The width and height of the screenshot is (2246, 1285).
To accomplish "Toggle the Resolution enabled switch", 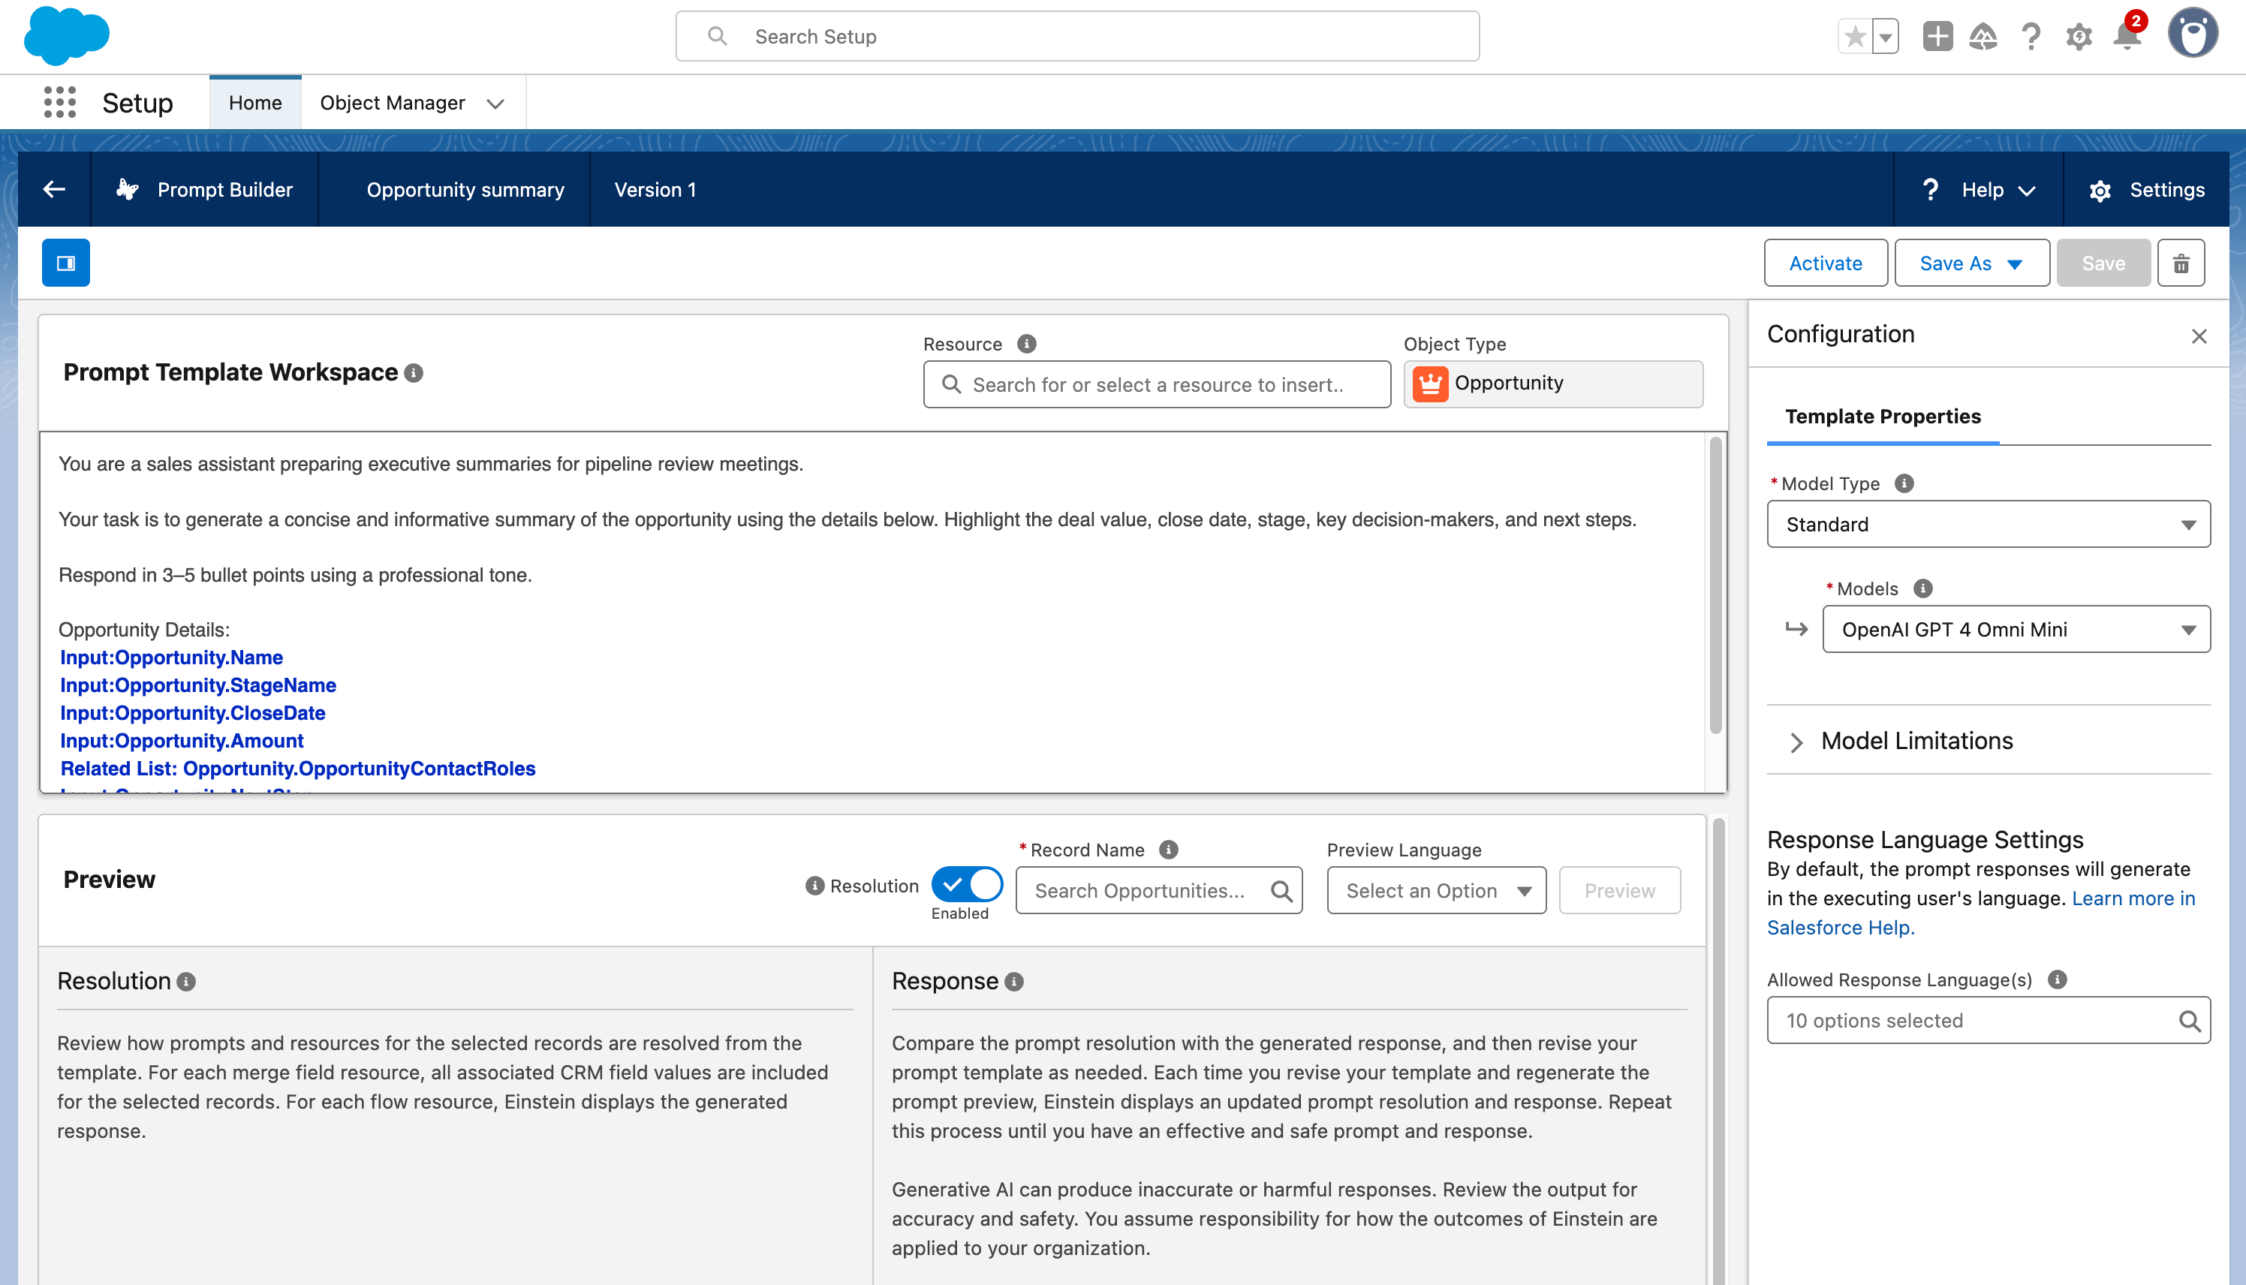I will tap(967, 884).
